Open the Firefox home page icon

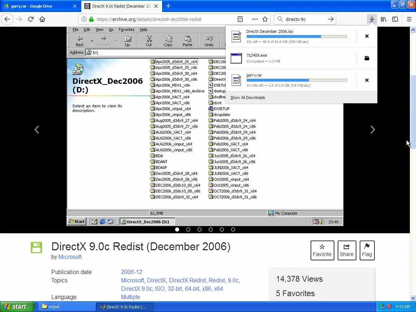(42, 19)
